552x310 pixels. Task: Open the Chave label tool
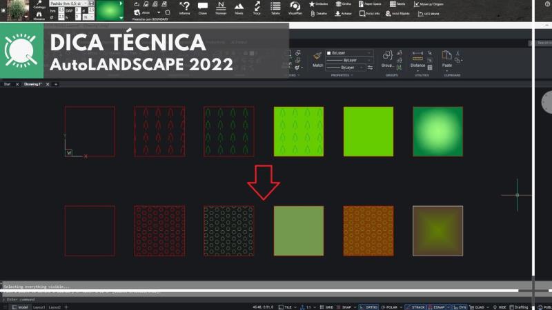(x=203, y=8)
